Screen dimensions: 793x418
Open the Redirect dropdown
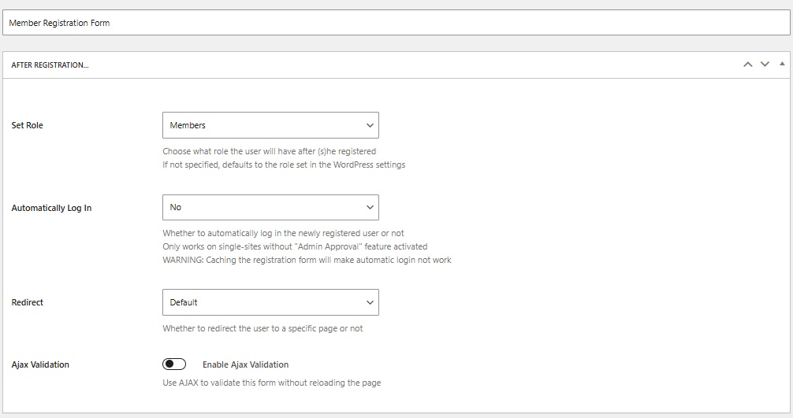coord(270,302)
